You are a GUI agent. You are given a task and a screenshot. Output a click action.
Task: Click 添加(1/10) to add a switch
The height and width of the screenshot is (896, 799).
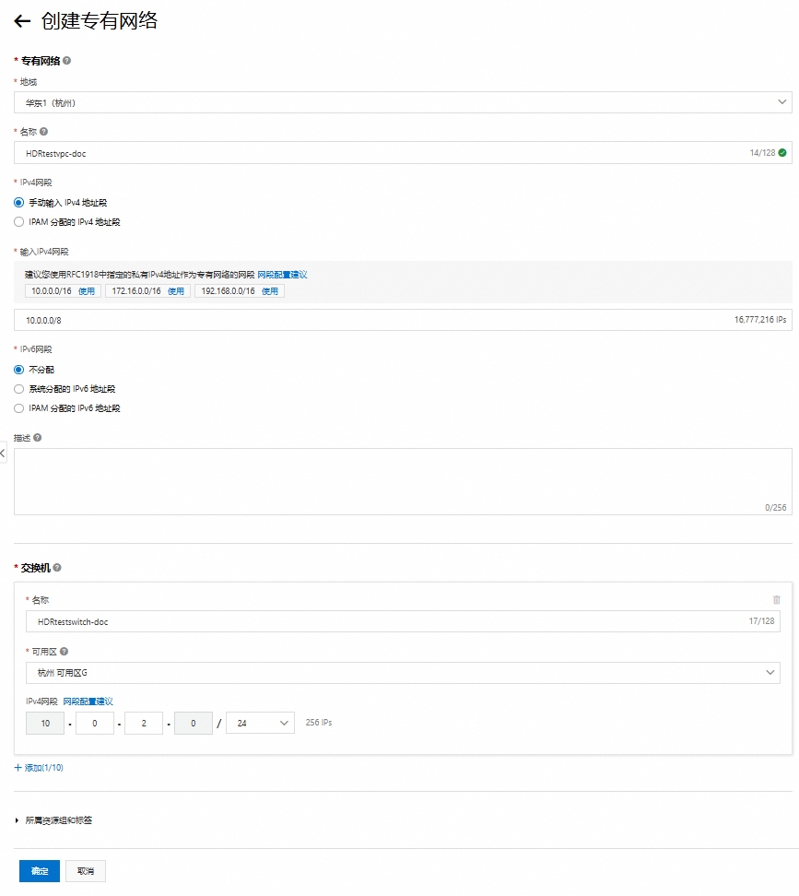(39, 768)
